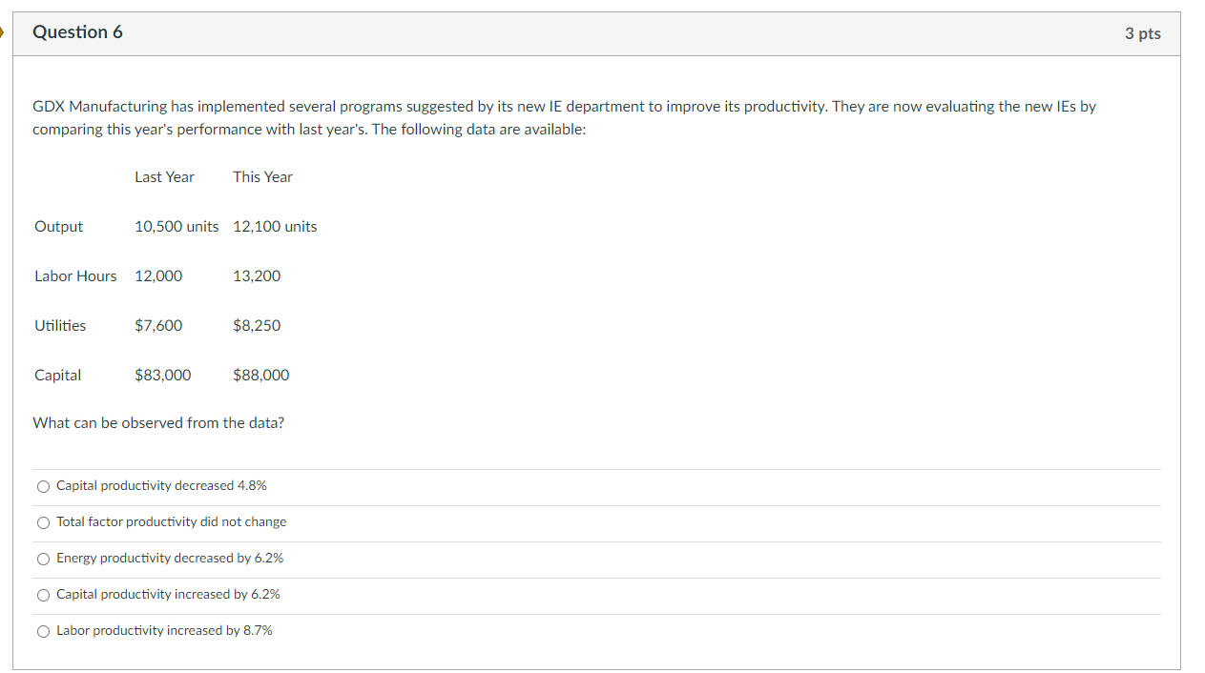The image size is (1205, 673).
Task: Click the answer row for total factor productivity
Action: pos(171,522)
